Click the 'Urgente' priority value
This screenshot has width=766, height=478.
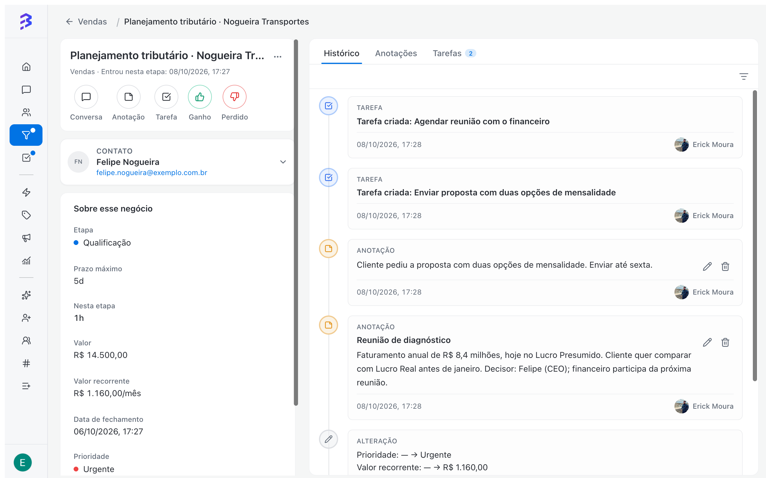click(x=98, y=469)
